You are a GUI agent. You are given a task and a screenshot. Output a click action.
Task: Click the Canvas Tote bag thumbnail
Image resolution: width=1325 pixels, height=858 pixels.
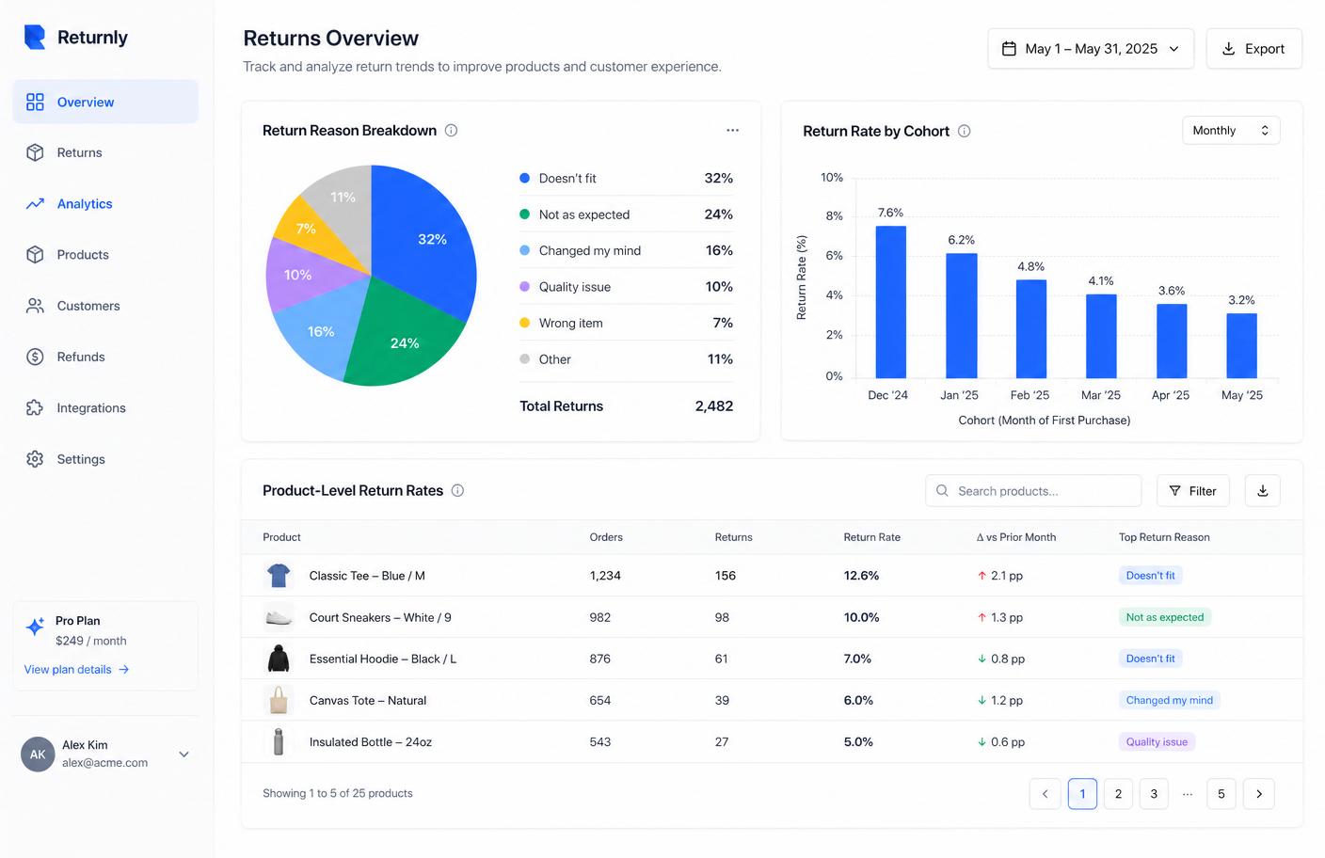pos(279,700)
